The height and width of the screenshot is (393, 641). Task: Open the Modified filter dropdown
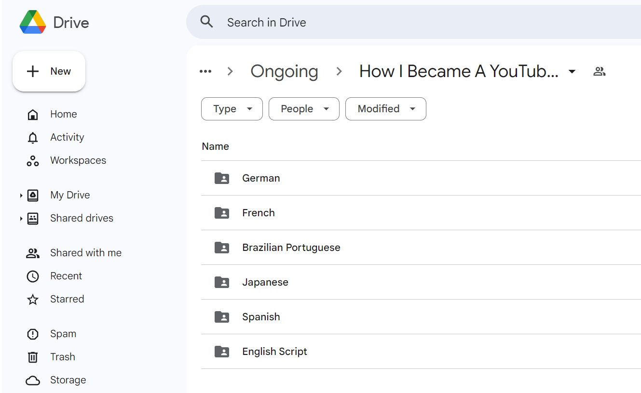coord(385,109)
